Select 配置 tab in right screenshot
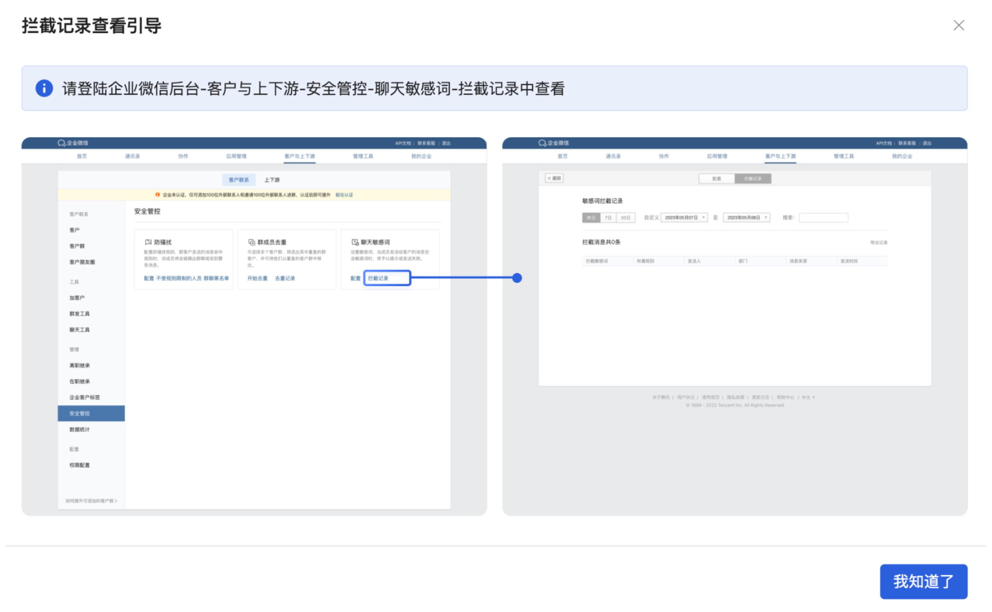The height and width of the screenshot is (612, 992). 716,179
